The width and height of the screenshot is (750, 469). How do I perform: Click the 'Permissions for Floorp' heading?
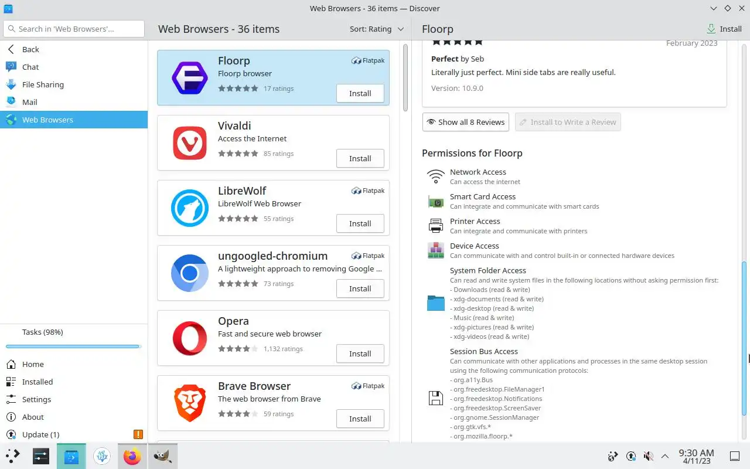(x=472, y=153)
